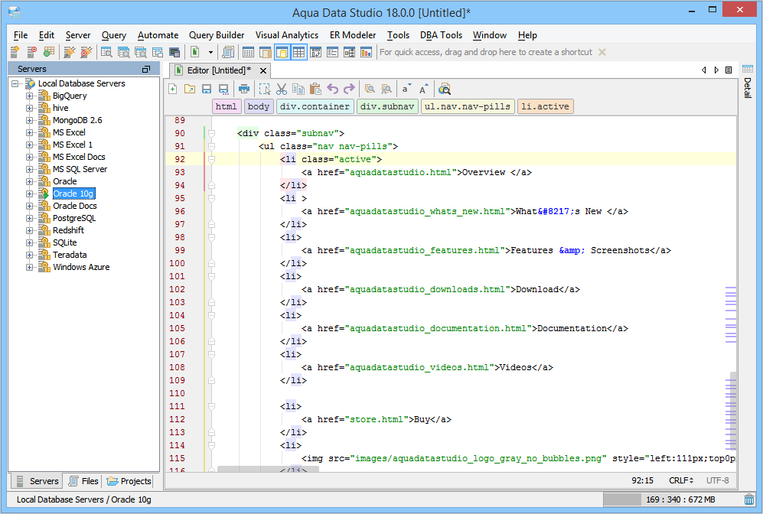This screenshot has height=514, width=763.
Task: Collapse the code fold on line 90
Action: (x=212, y=133)
